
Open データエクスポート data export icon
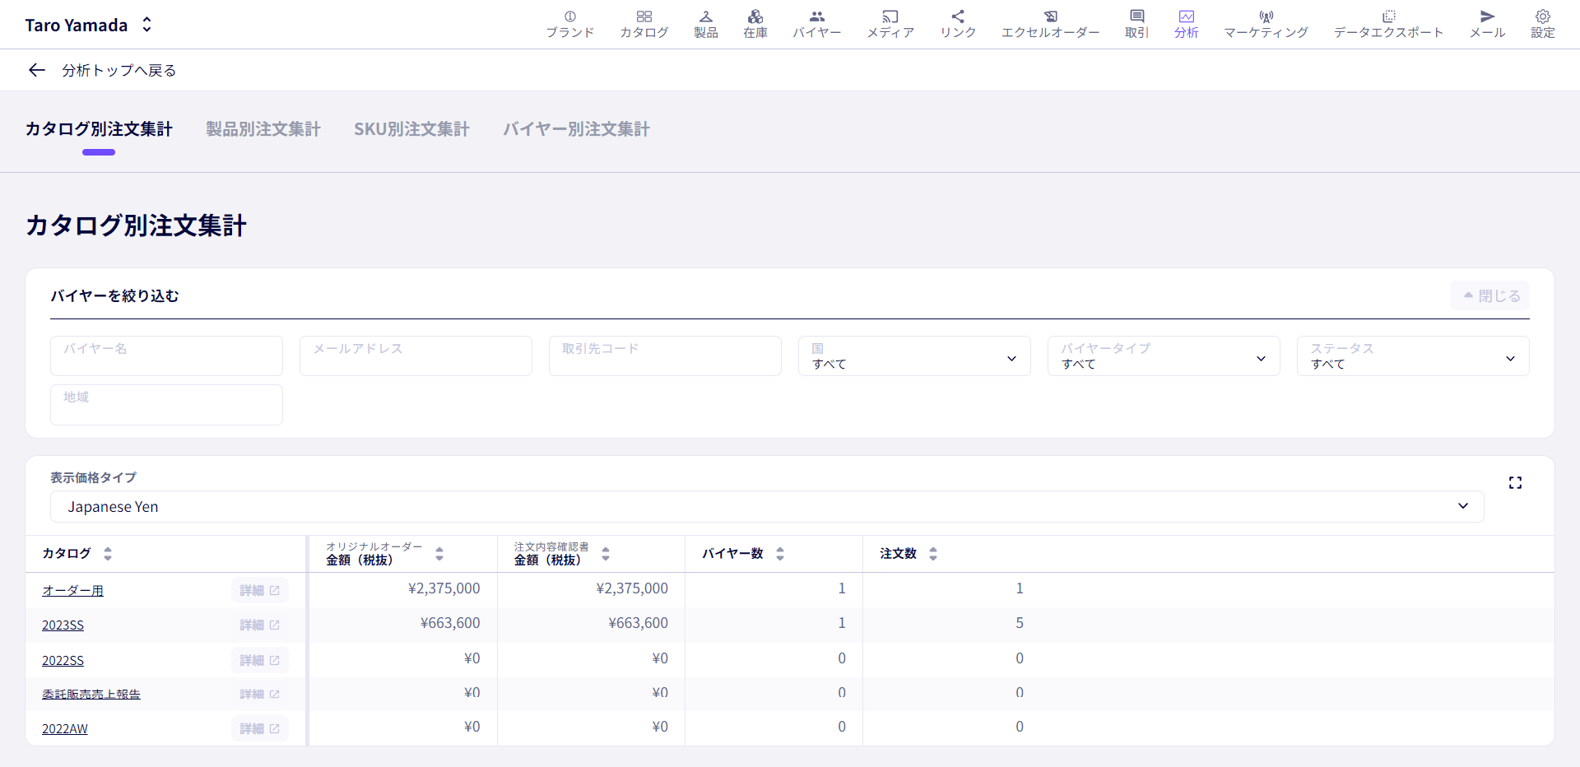[1388, 16]
